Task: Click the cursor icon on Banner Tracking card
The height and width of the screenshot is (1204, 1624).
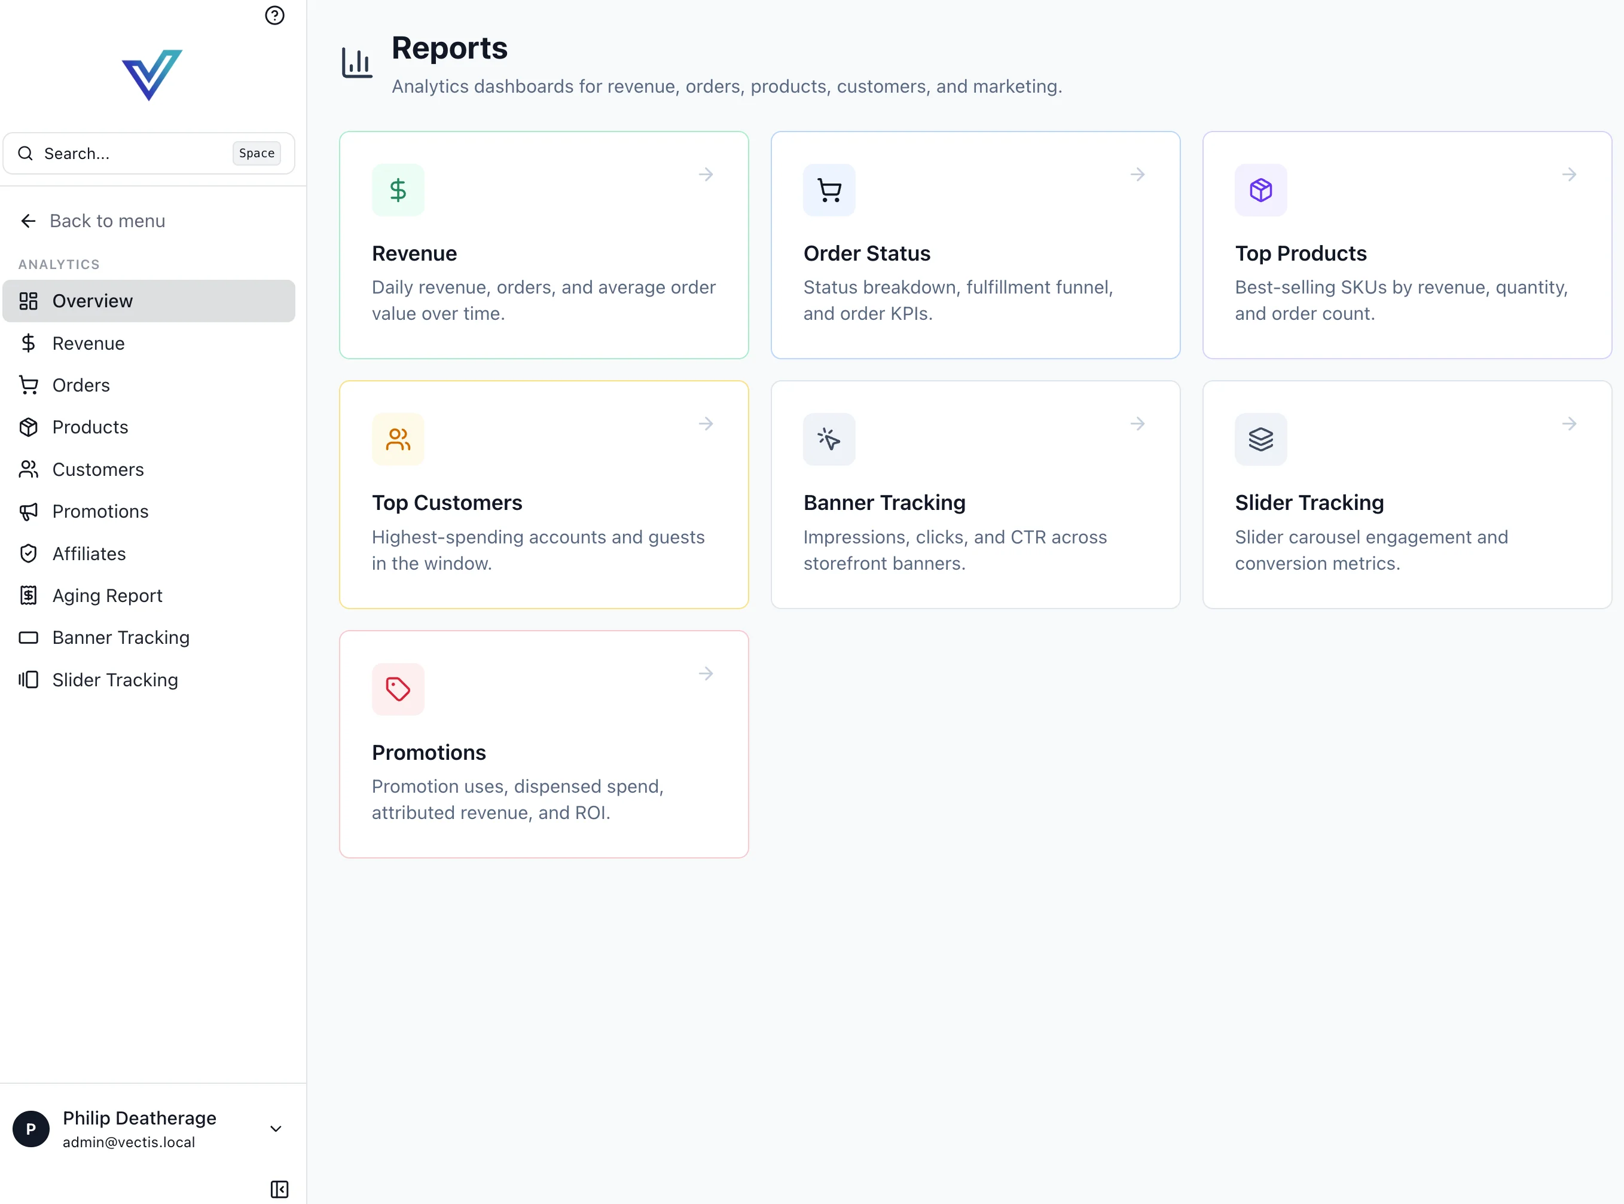Action: click(829, 439)
